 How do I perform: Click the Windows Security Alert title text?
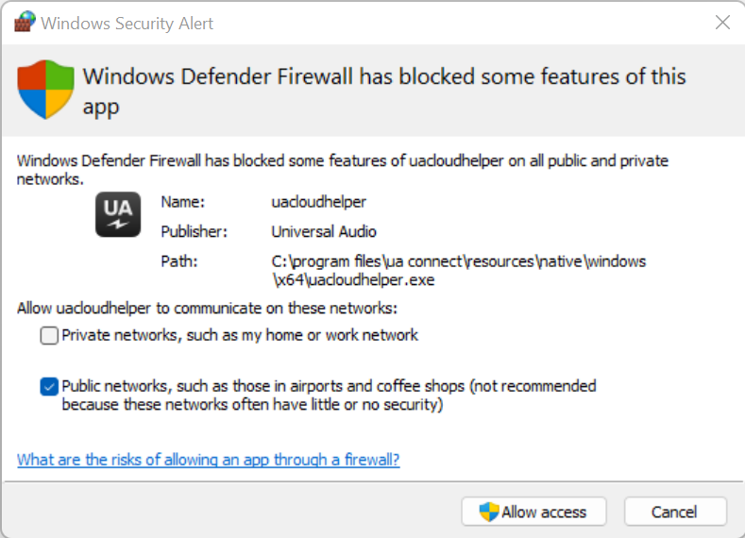click(127, 23)
